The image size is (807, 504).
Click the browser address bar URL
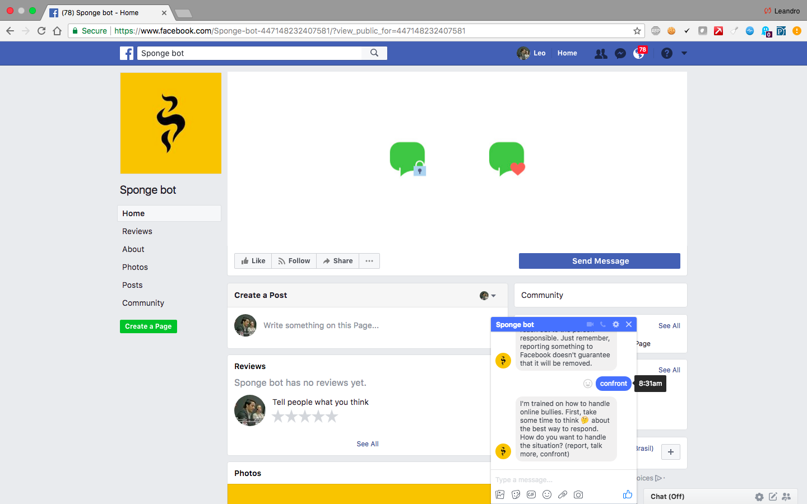[290, 31]
